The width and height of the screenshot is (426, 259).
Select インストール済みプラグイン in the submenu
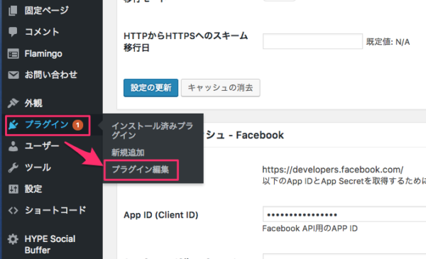click(153, 131)
